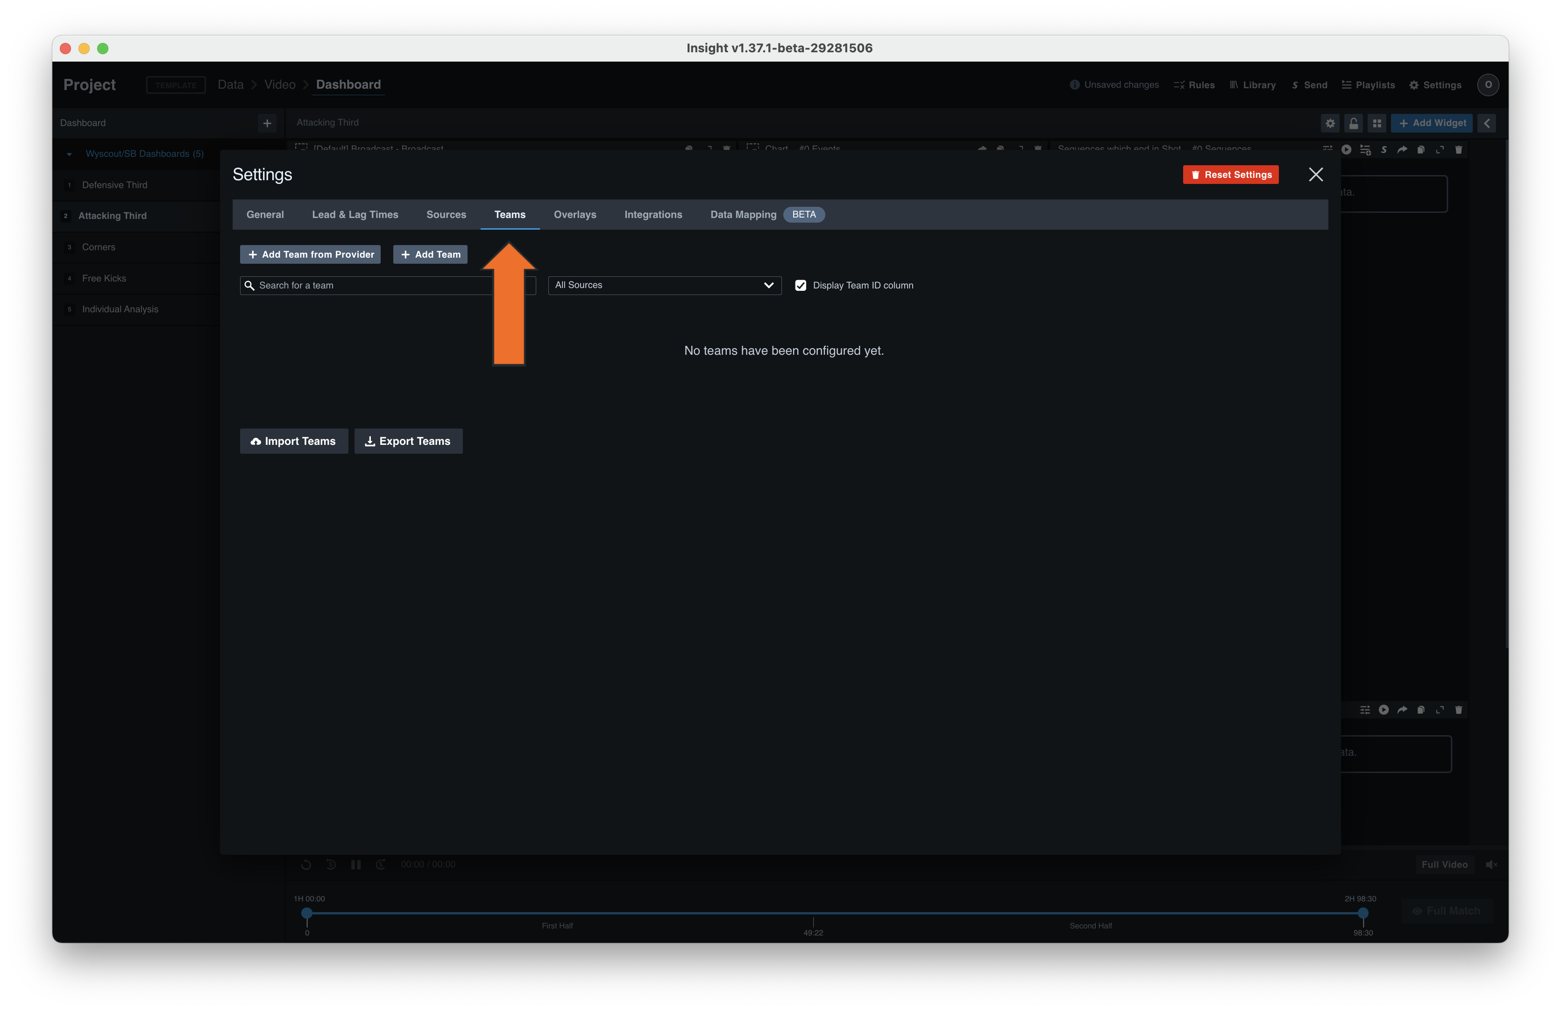Focus the Search for a team field

388,285
